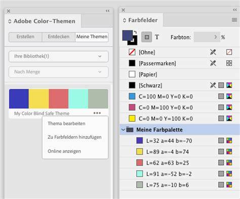Select the container formatting square icon
The width and height of the screenshot is (240, 199).
pyautogui.click(x=146, y=37)
